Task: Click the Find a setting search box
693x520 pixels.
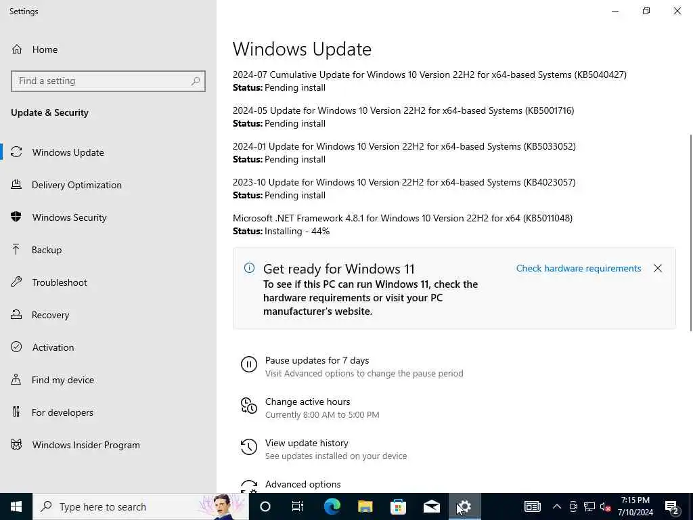Action: tap(108, 81)
